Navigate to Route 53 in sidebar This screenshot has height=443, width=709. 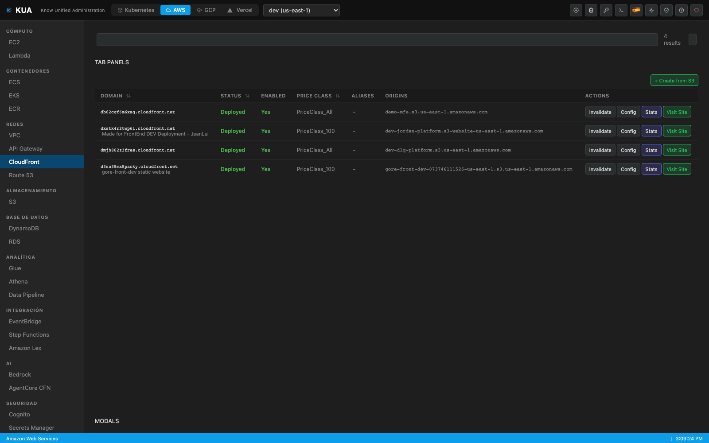[x=42, y=175]
